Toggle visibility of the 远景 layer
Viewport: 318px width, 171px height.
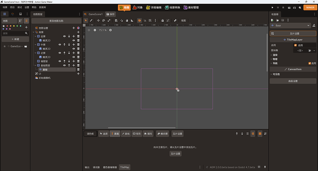[x=64, y=37]
